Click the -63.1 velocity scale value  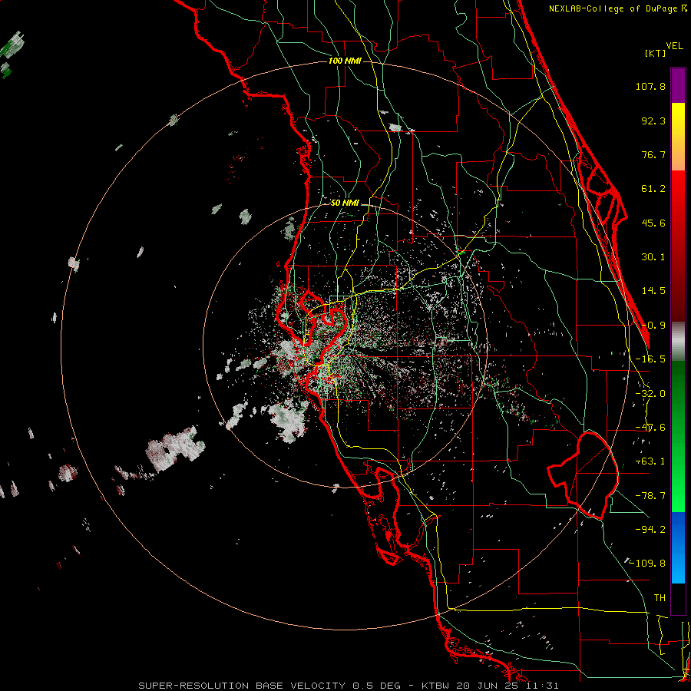click(x=650, y=461)
